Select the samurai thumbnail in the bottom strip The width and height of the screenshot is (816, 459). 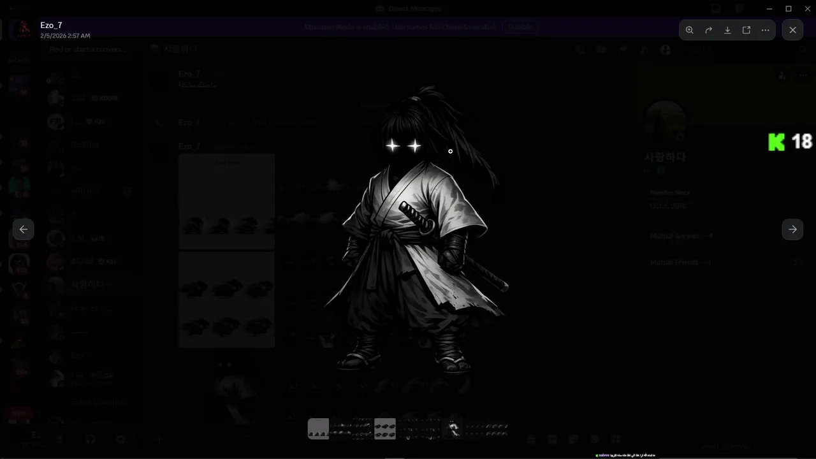coord(454,429)
